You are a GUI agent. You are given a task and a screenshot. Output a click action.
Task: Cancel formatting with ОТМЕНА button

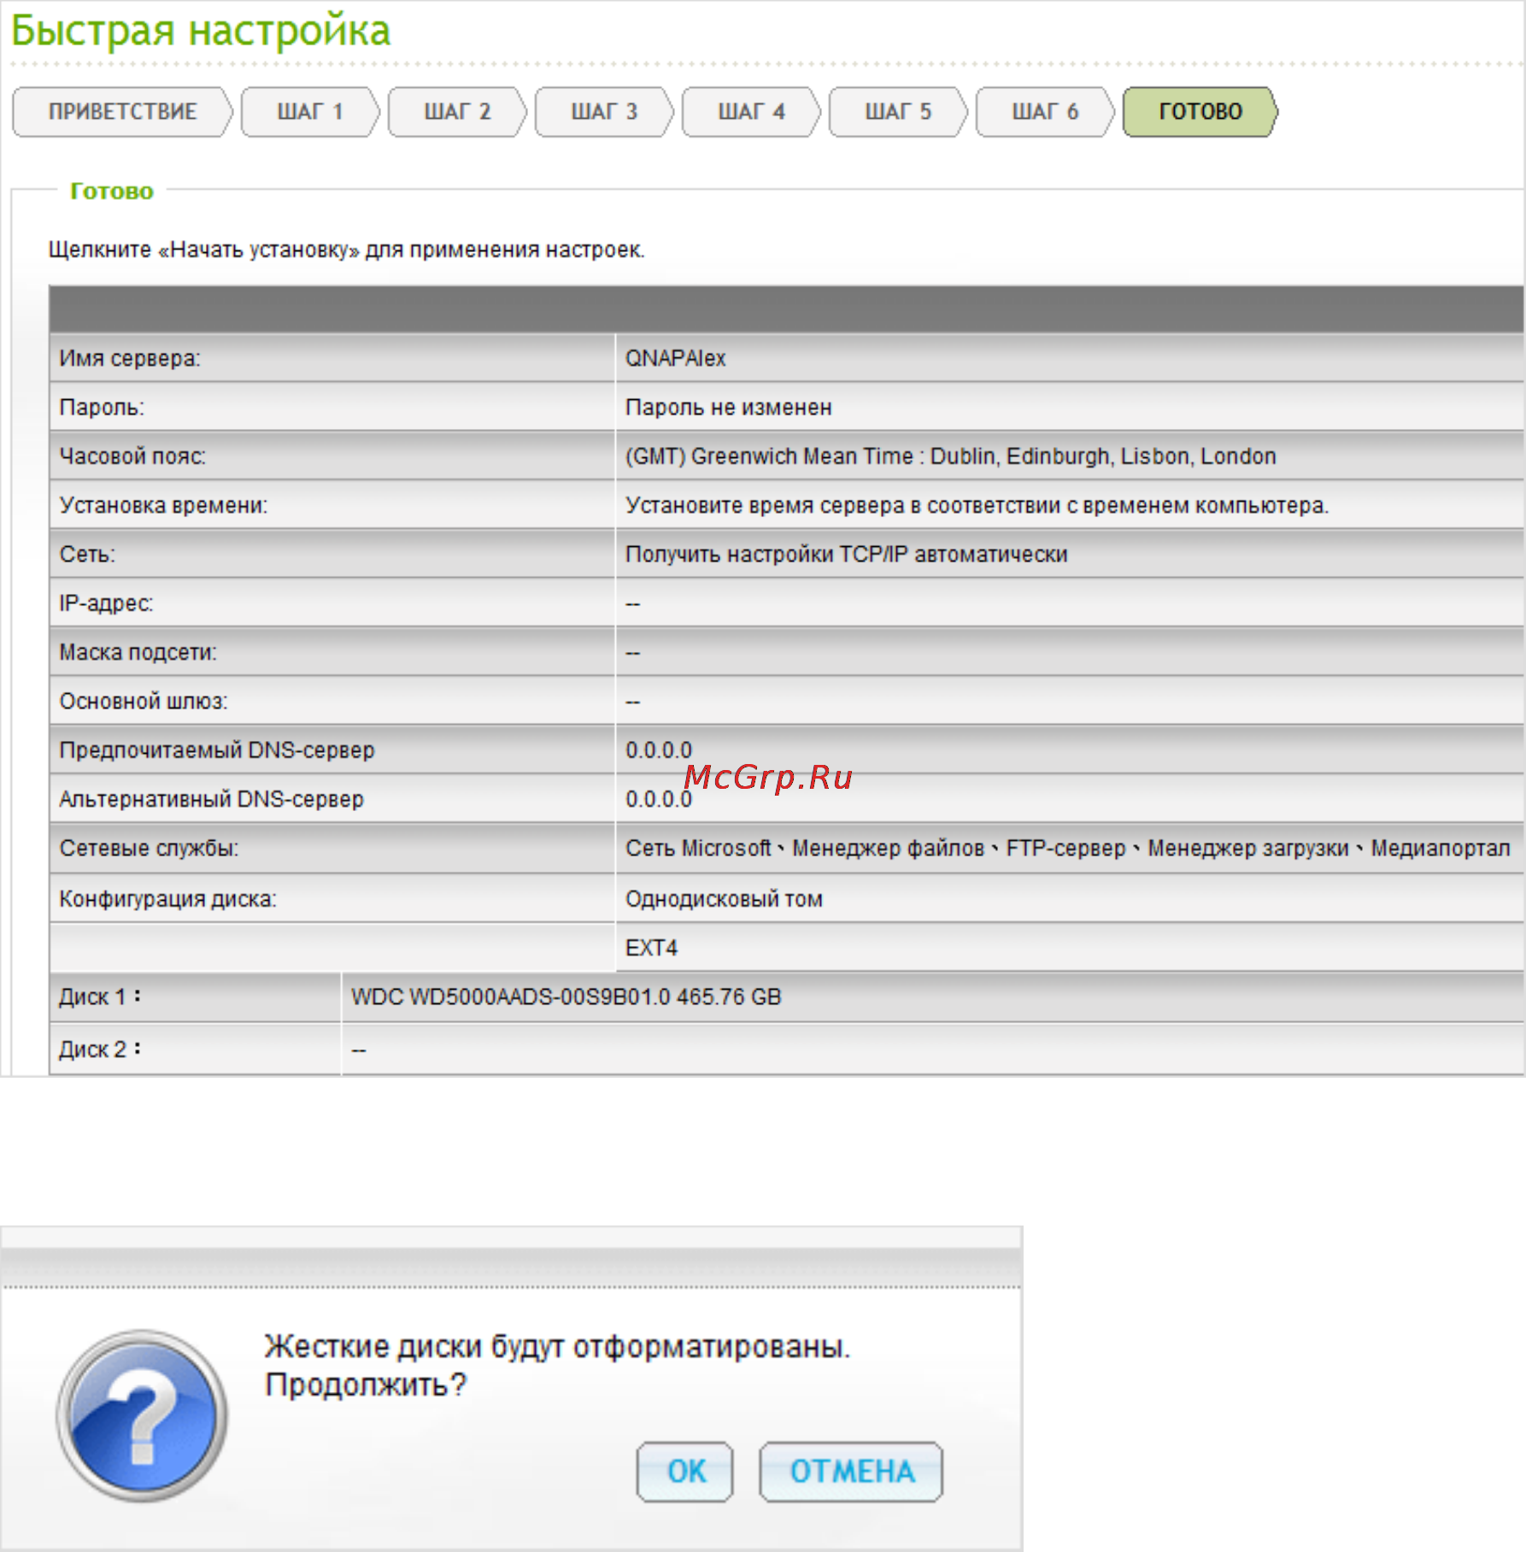pyautogui.click(x=852, y=1472)
